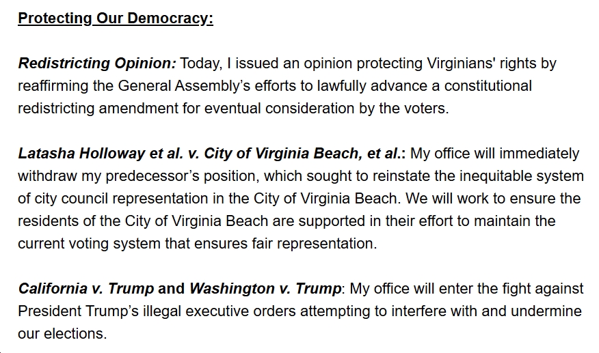The height and width of the screenshot is (353, 599).
Task: Click the "California v. Trump" case name
Action: pyautogui.click(x=86, y=289)
